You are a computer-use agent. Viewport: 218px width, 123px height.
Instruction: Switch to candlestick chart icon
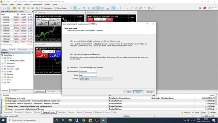75,8
